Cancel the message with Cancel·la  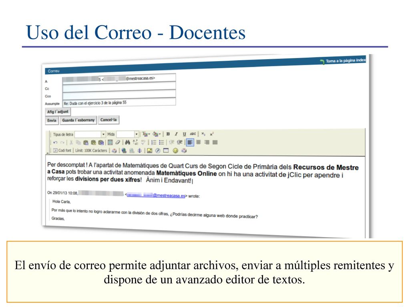click(109, 120)
